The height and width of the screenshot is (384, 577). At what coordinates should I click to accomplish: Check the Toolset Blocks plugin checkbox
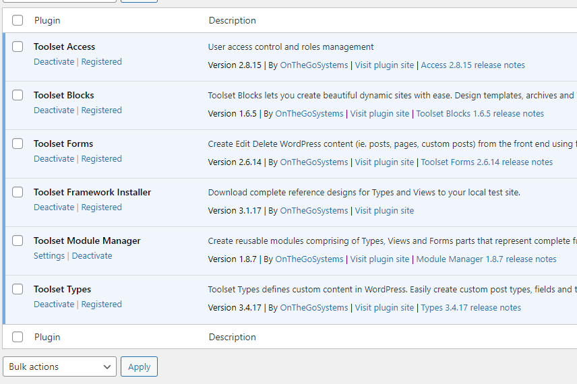(x=18, y=95)
